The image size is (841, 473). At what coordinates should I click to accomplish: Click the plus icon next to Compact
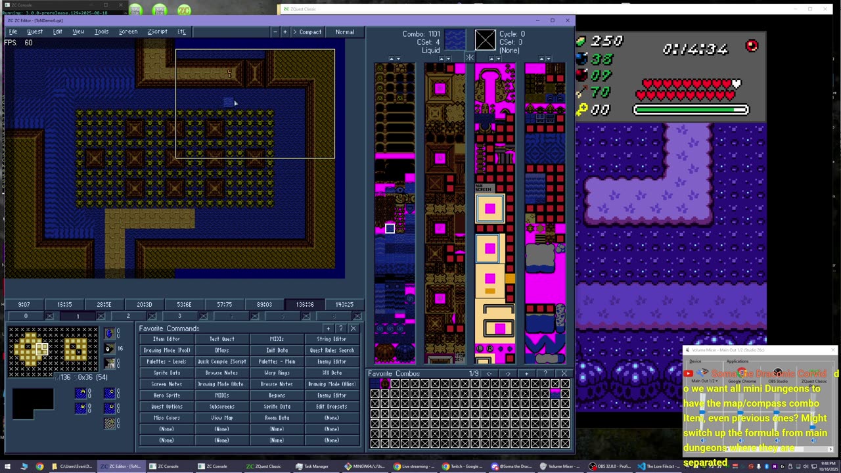(284, 32)
